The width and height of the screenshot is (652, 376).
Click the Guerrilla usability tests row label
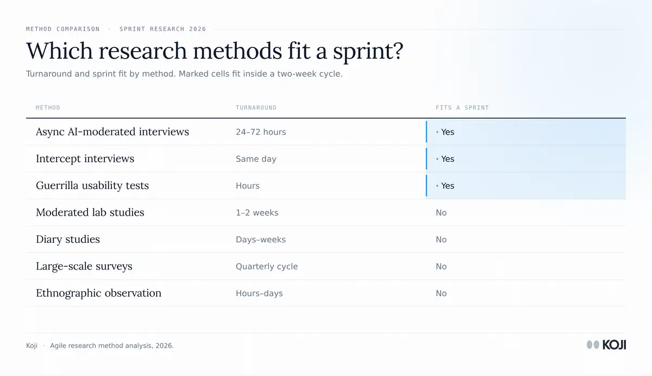coord(92,185)
